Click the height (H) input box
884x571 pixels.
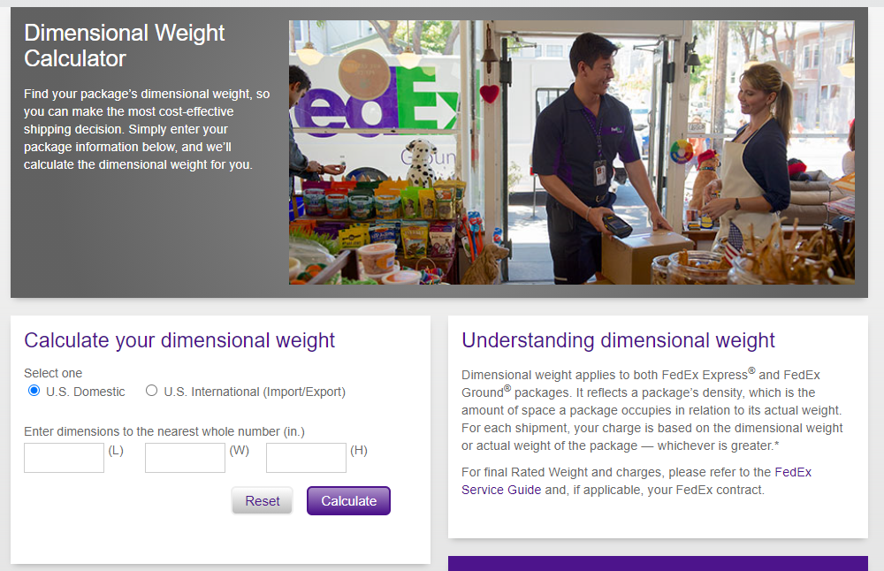[x=306, y=457]
